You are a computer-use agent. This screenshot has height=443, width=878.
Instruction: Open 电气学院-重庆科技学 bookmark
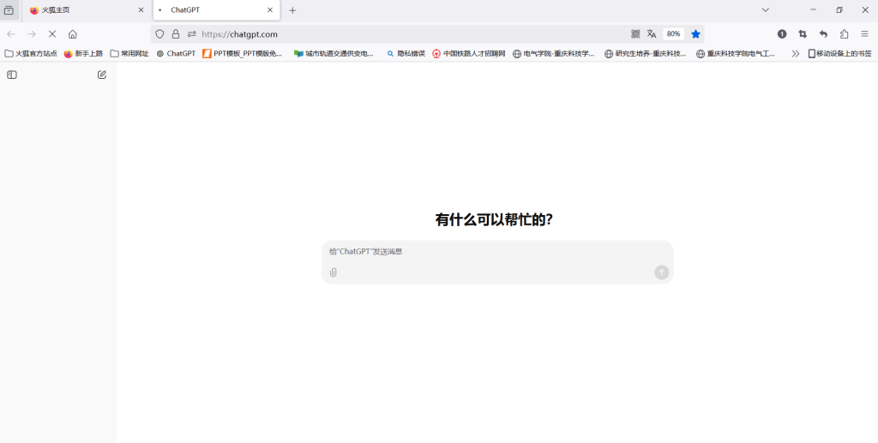[x=553, y=54]
